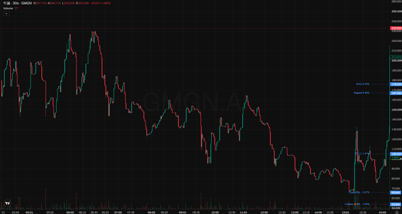Click the red 233.20K current price tag

pos(395,28)
